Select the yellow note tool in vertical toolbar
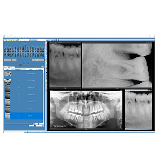158x158 pixels. [46, 63]
